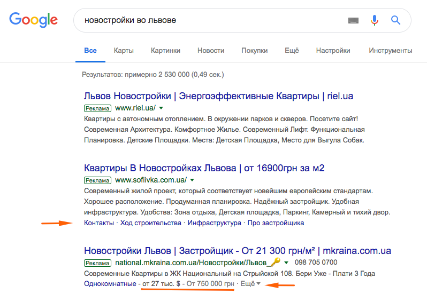Switch to the Карты tab
This screenshot has height=302, width=427.
point(124,51)
